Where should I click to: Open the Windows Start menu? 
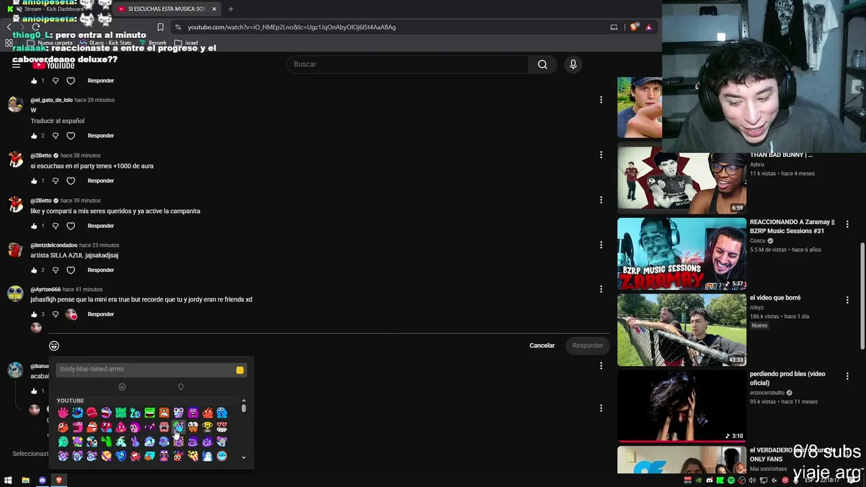[9, 480]
